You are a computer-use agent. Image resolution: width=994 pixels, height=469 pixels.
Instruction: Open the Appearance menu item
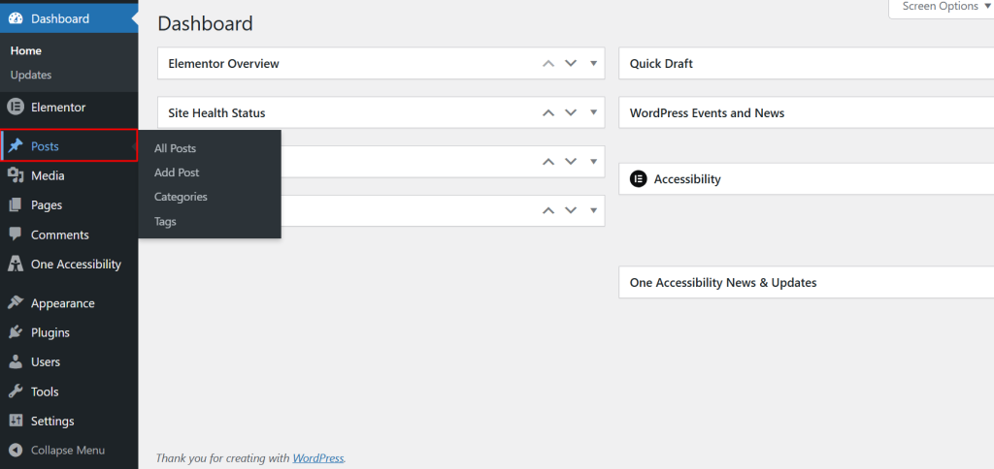(x=69, y=303)
